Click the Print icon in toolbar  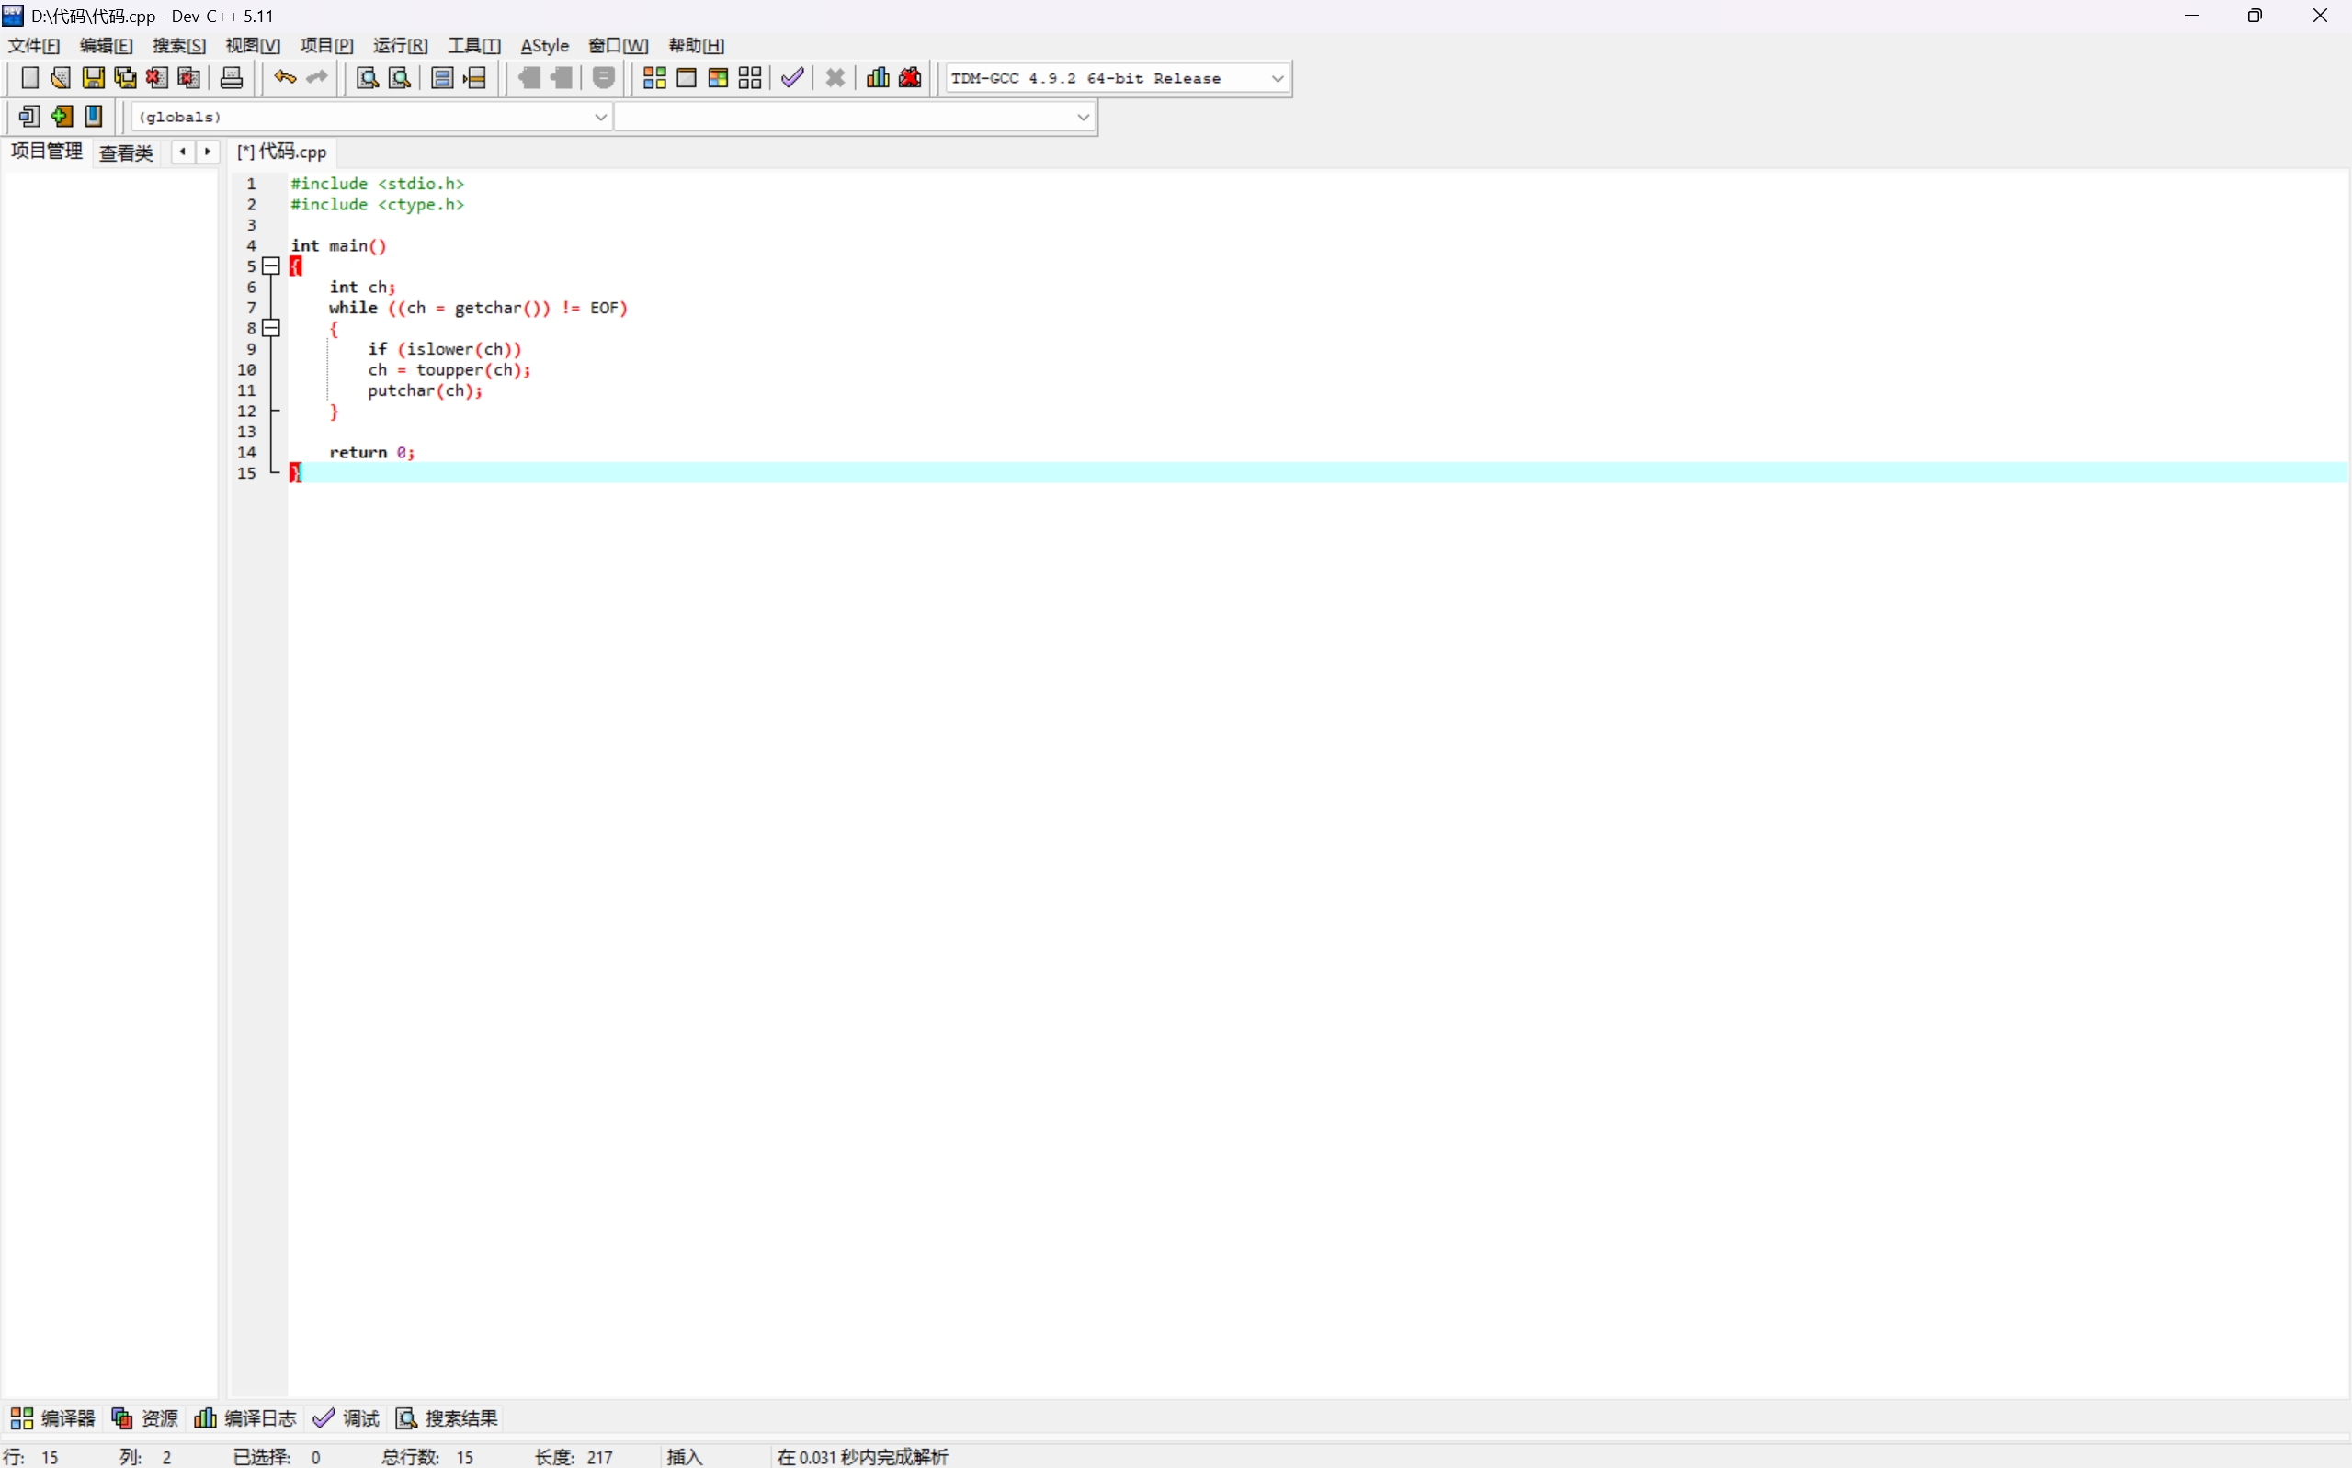click(231, 78)
